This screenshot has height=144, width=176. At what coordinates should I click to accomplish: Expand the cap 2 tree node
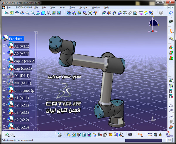coord(4,60)
